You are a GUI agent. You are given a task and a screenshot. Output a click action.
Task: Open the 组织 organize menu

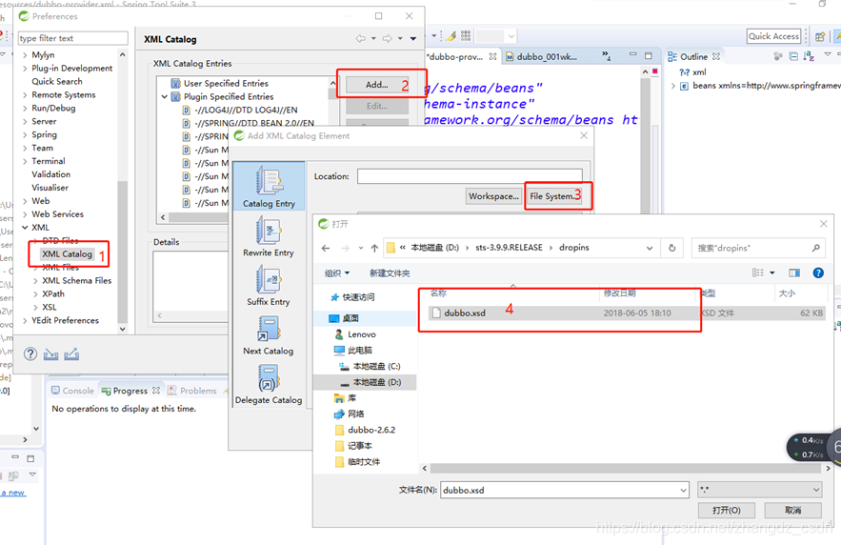337,273
